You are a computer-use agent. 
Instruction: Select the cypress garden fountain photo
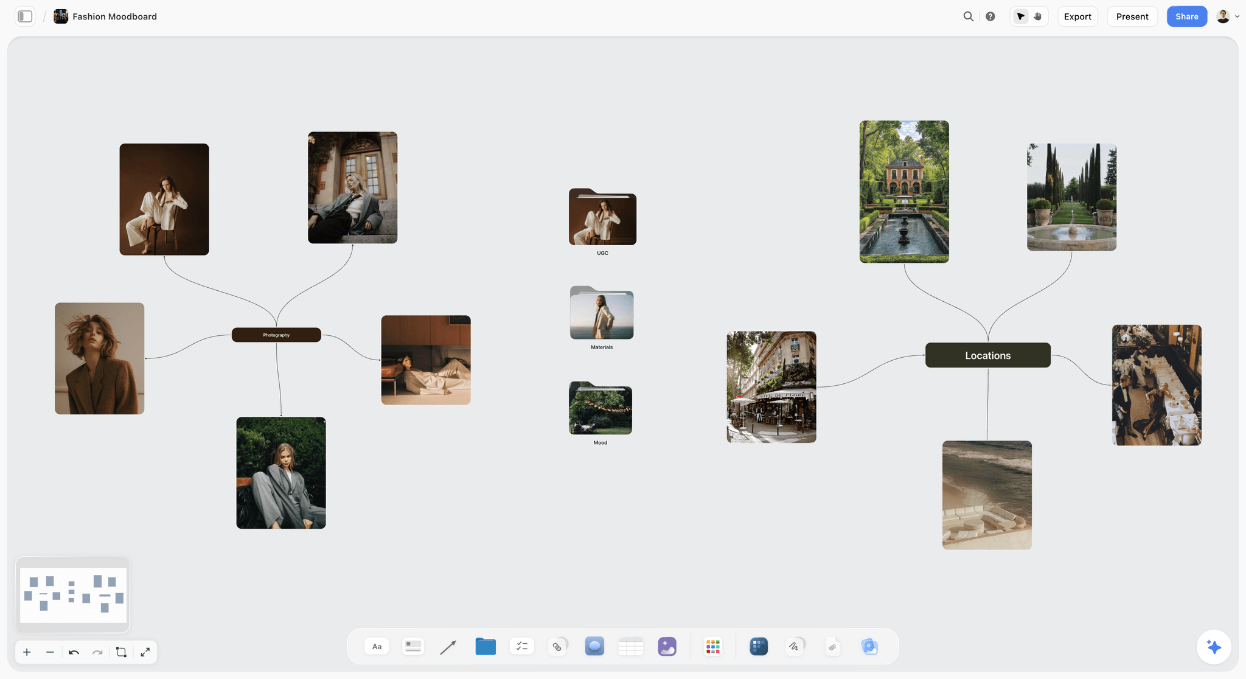click(1071, 197)
